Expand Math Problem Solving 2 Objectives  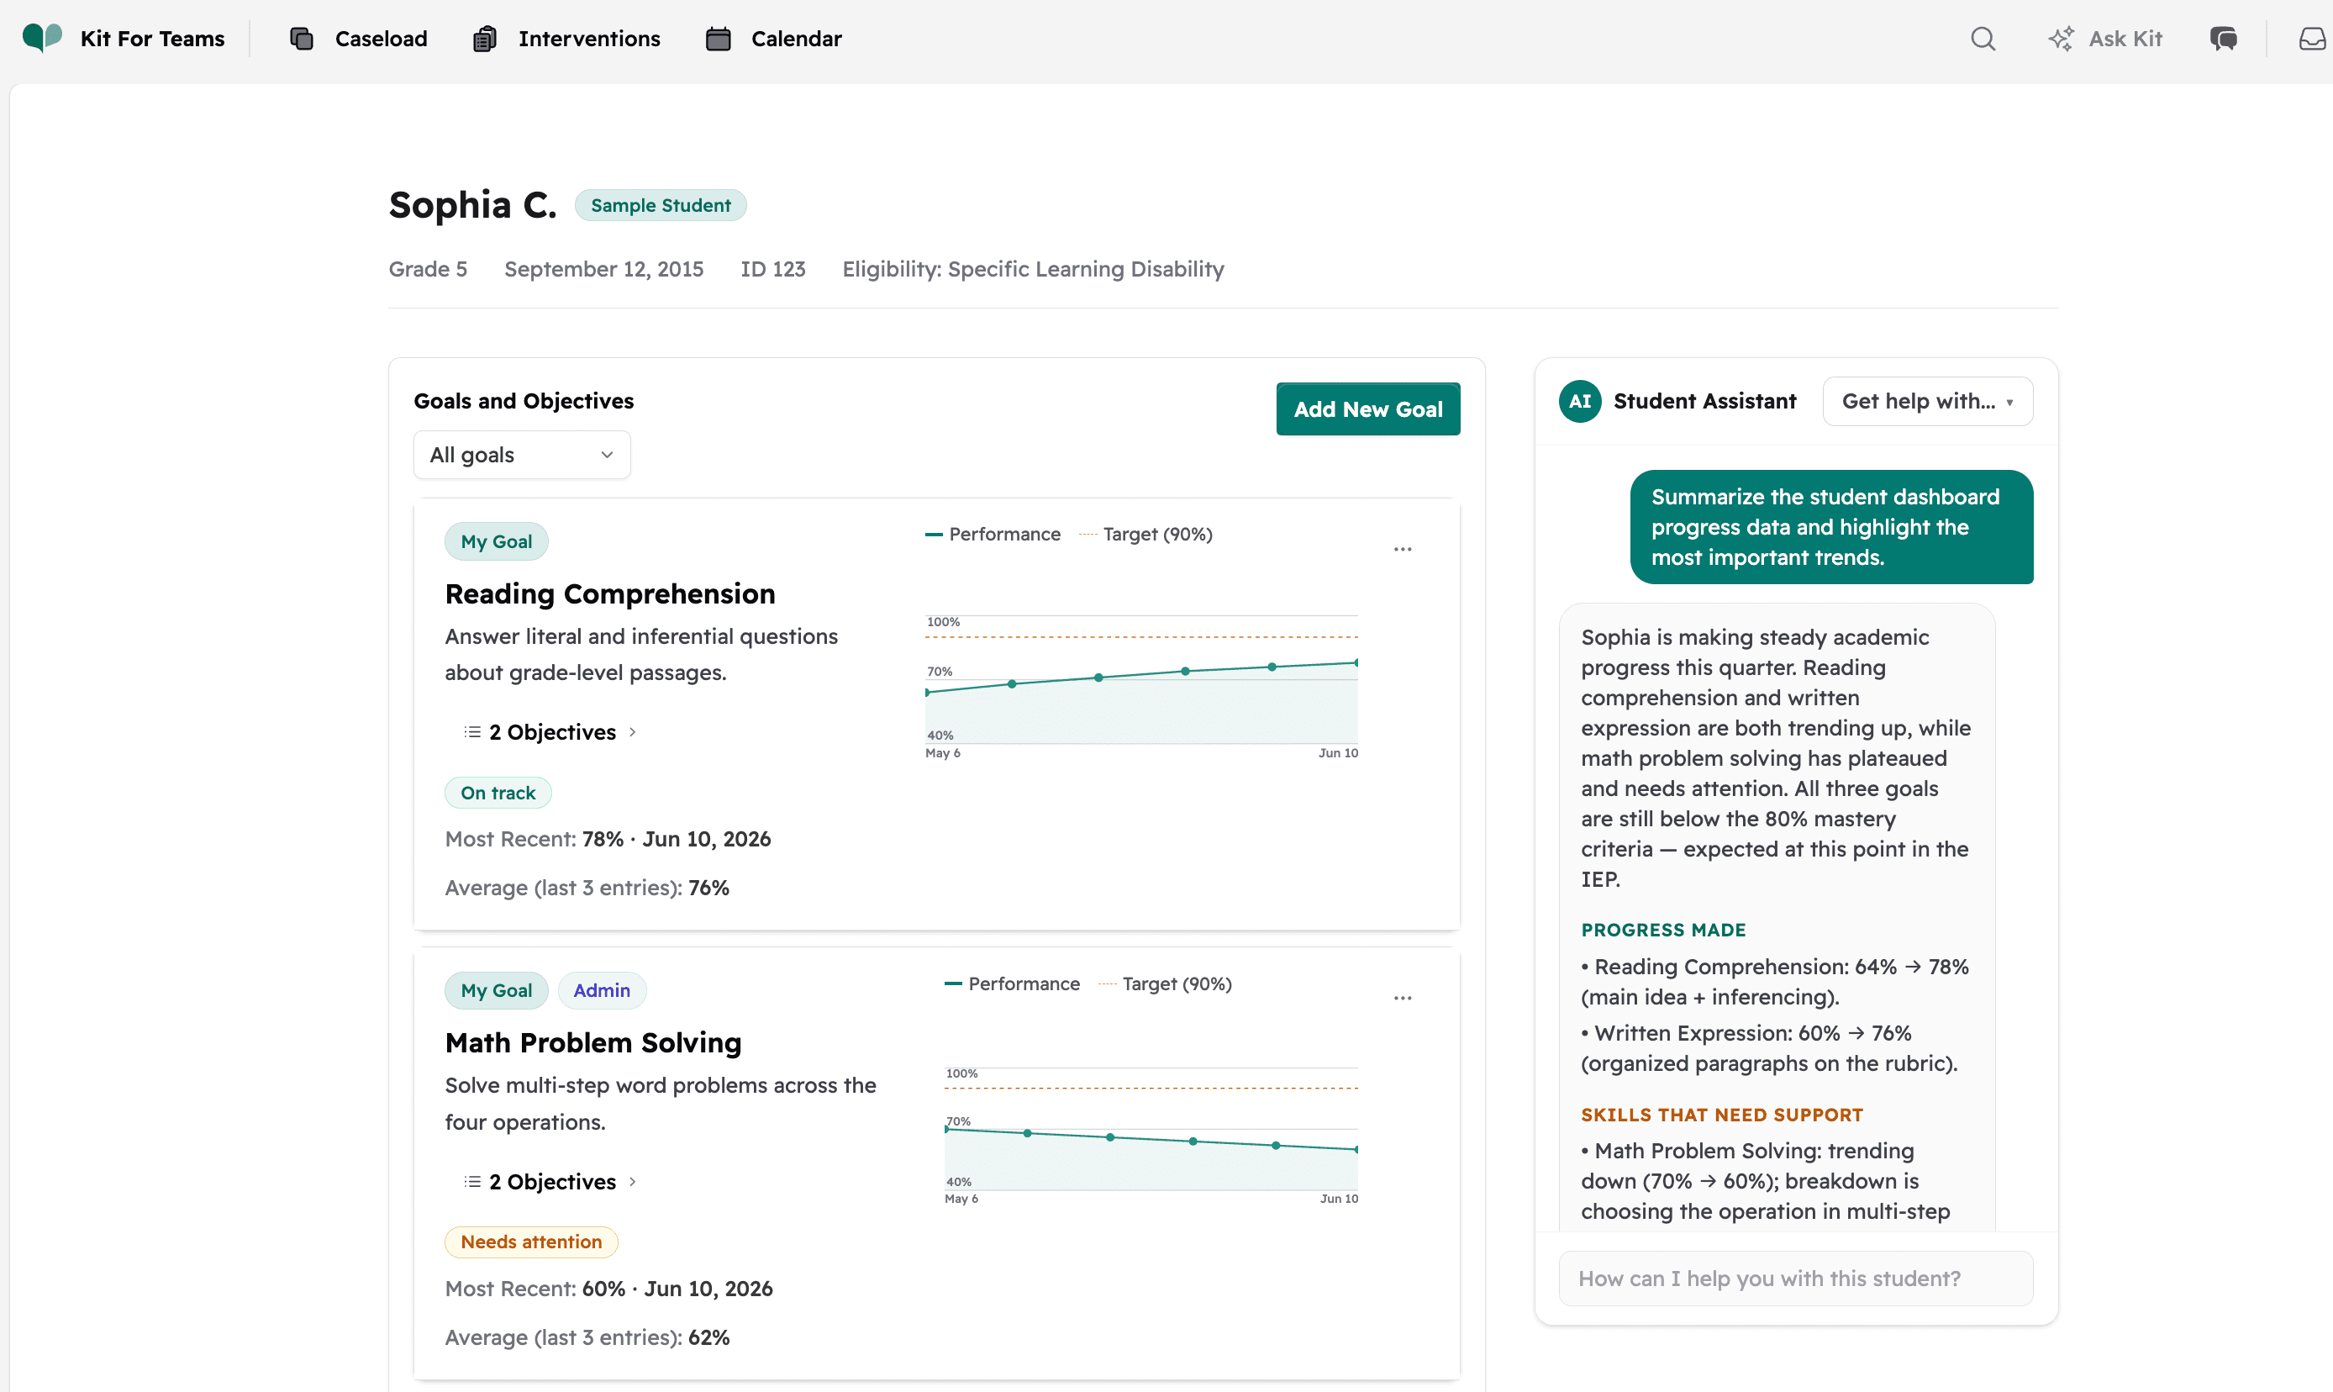[x=551, y=1181]
